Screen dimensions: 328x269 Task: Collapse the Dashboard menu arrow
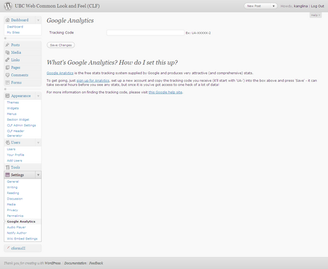pos(38,20)
